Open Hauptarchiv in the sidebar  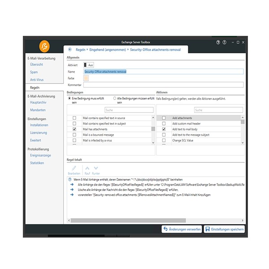coord(38,102)
